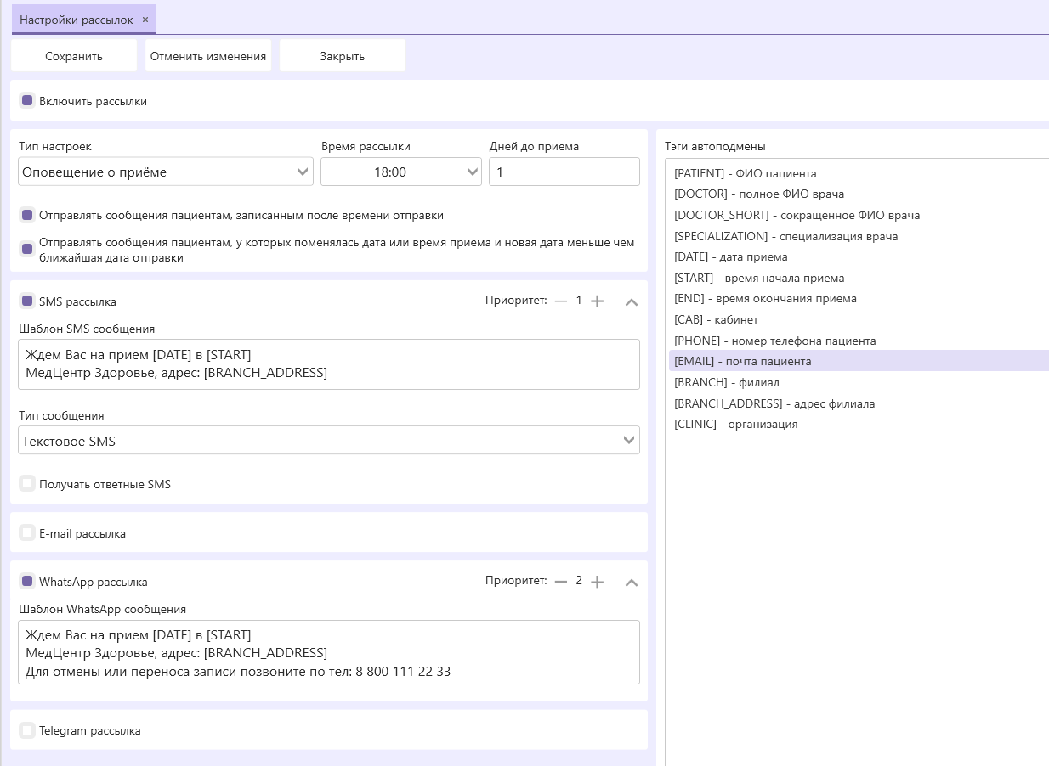Enable the Telegram рассылка checkbox

click(x=27, y=730)
